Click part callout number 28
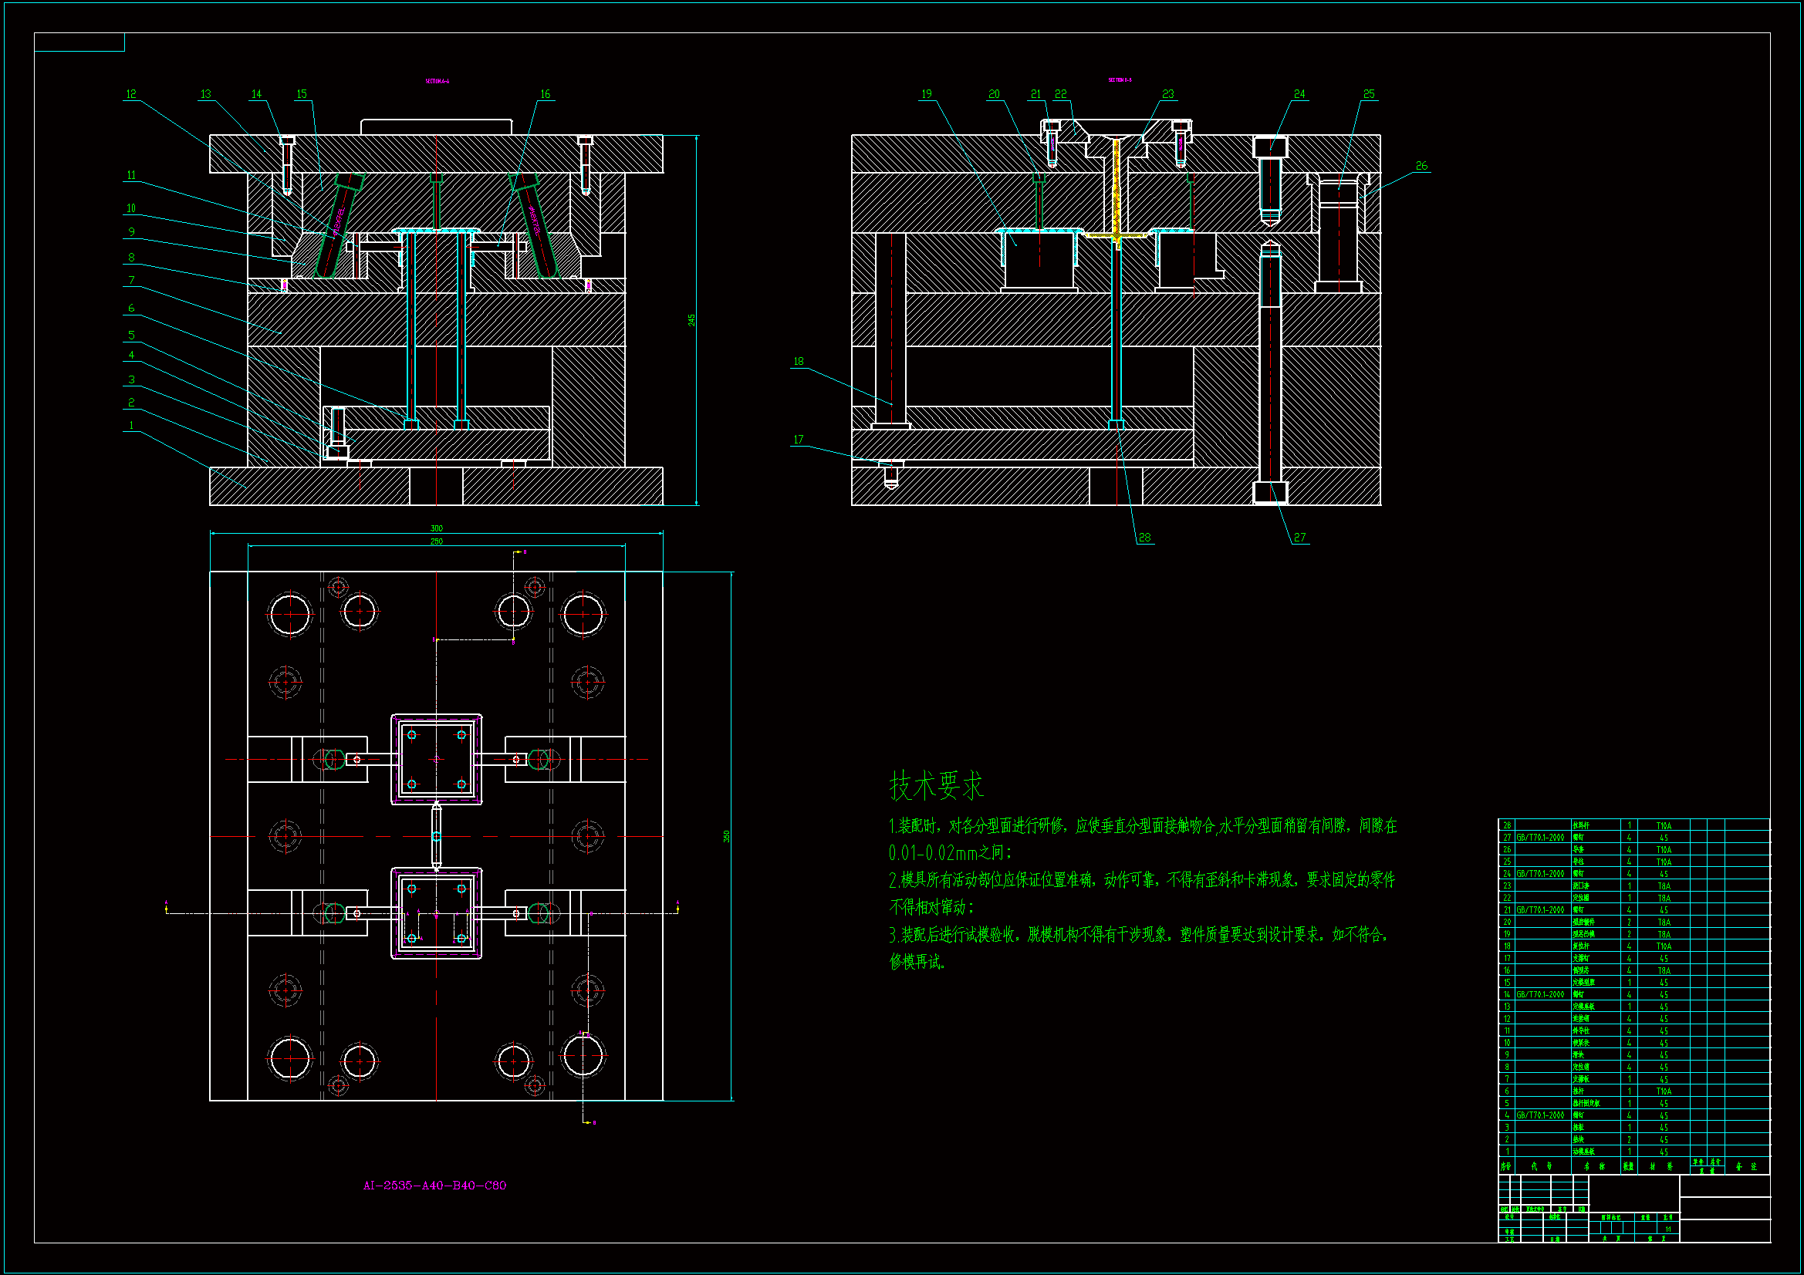 point(1144,538)
